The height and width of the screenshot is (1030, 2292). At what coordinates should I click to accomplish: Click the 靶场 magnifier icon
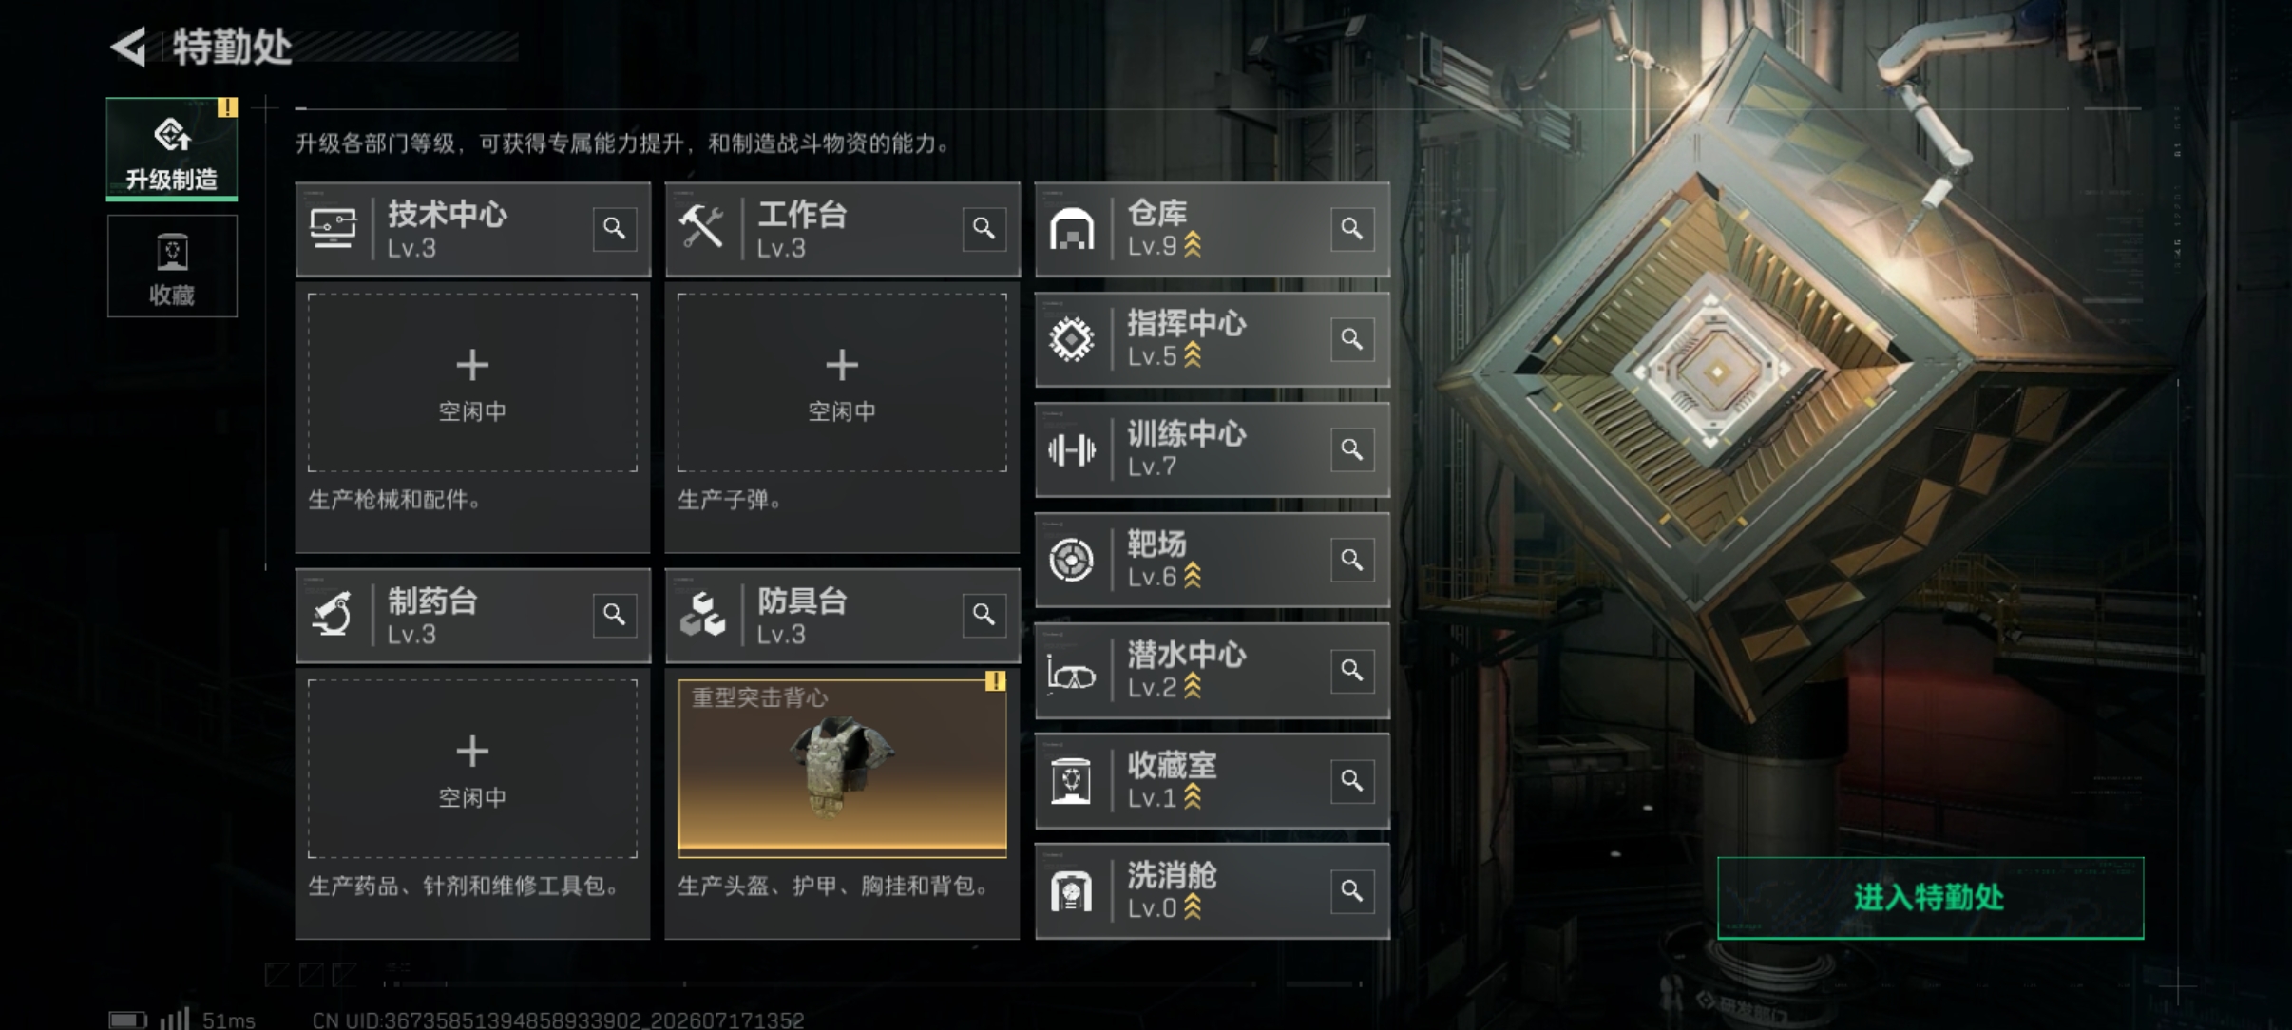[1351, 560]
